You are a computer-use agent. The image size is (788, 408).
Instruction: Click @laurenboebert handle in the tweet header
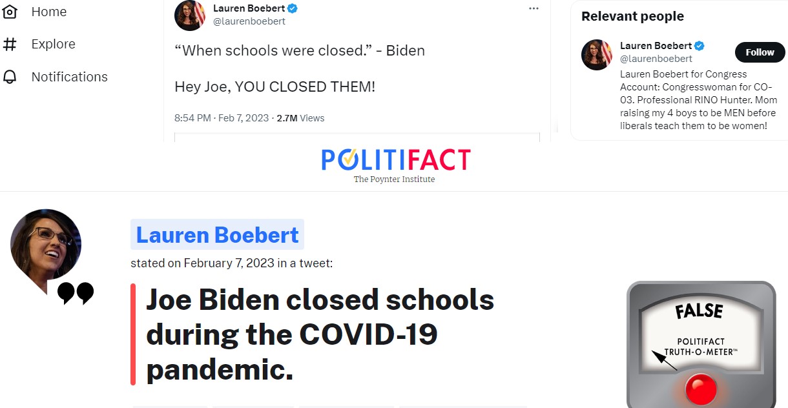tap(249, 21)
